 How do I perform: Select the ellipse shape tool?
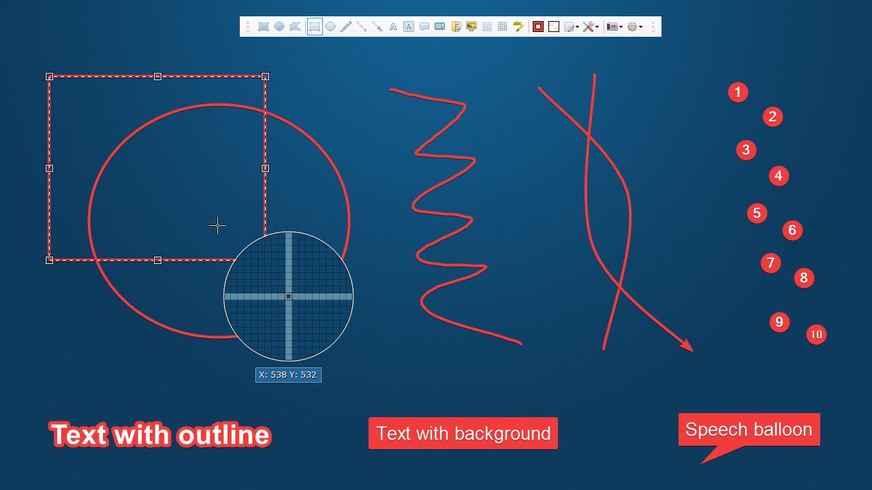click(330, 27)
